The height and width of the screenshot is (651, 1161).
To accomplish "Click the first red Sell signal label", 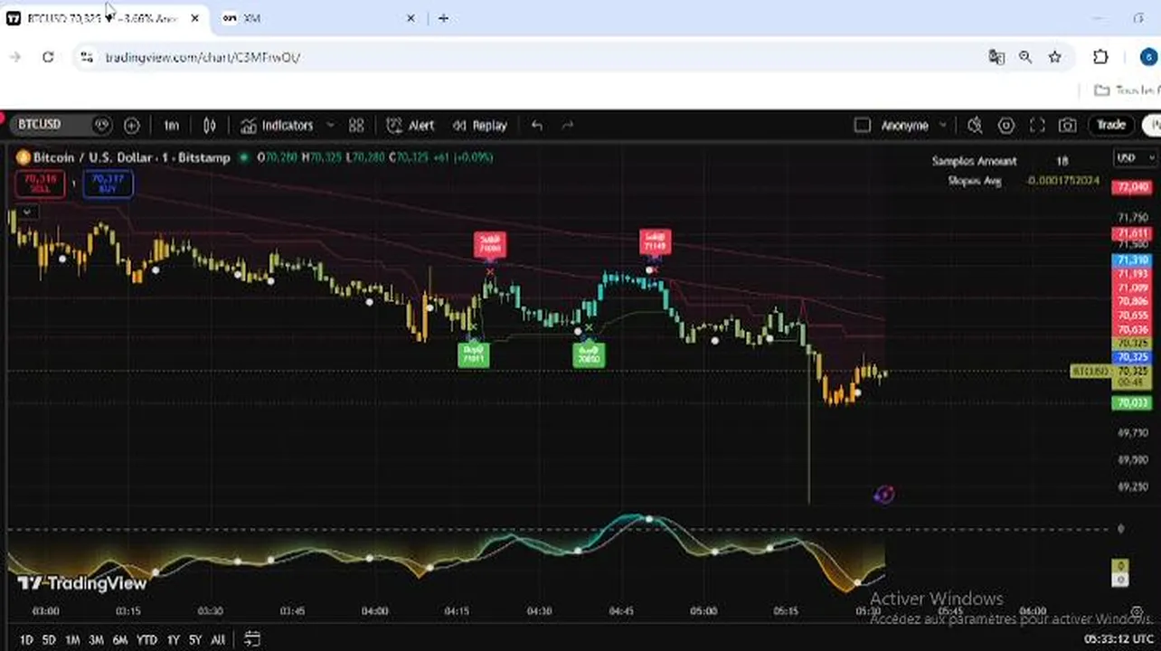I will click(x=490, y=244).
